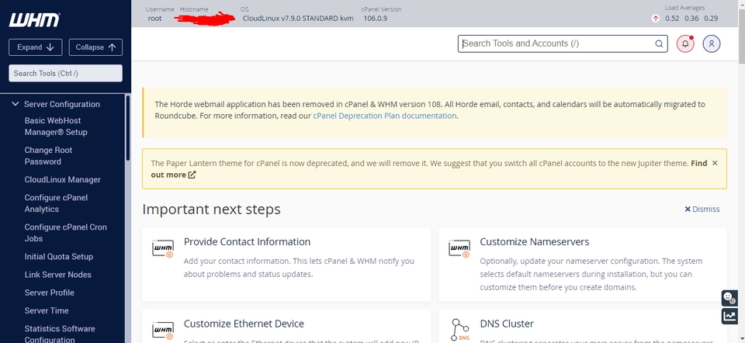This screenshot has height=343, width=745.
Task: Click the Collapse button in sidebar
Action: coord(95,47)
